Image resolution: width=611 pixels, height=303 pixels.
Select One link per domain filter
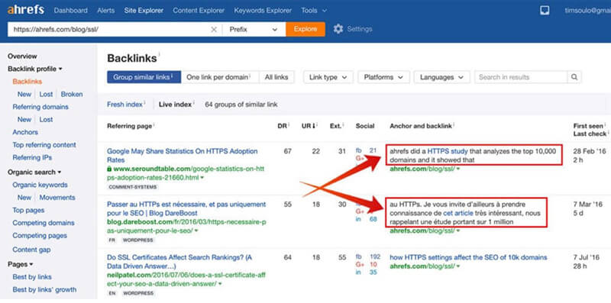220,77
